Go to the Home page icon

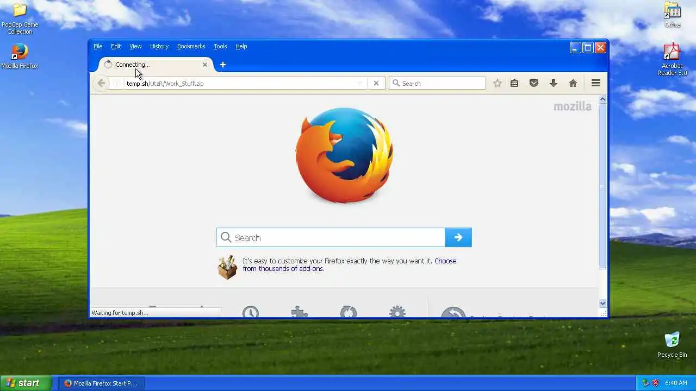coord(573,83)
